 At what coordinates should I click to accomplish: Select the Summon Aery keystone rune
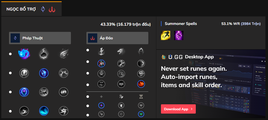24,54
